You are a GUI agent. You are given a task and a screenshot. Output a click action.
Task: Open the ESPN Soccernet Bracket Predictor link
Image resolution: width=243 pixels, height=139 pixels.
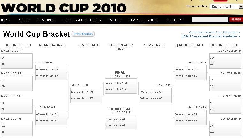coord(211,36)
